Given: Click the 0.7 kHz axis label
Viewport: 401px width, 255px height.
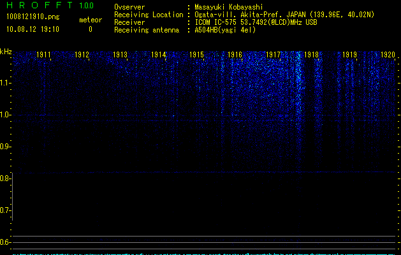Looking at the screenshot, I should 5,210.
